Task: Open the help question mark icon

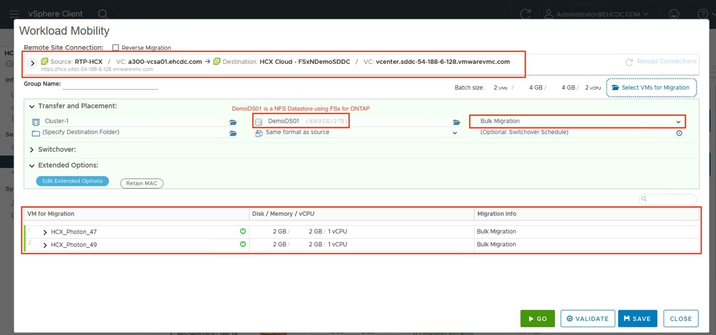Action: point(702,14)
